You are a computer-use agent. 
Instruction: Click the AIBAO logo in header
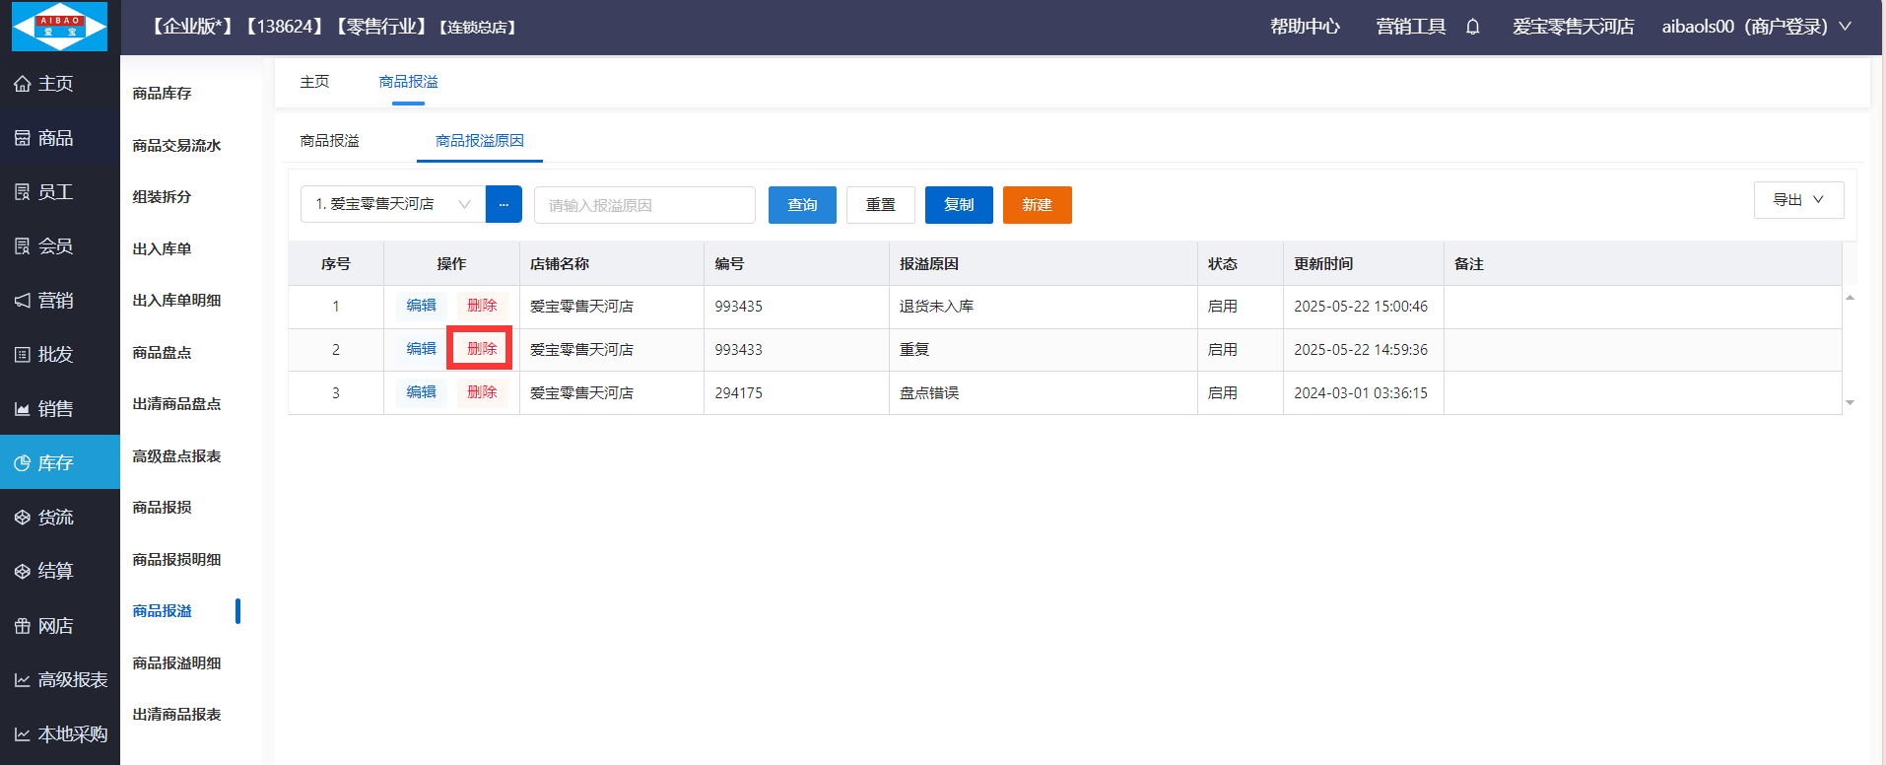click(x=59, y=27)
